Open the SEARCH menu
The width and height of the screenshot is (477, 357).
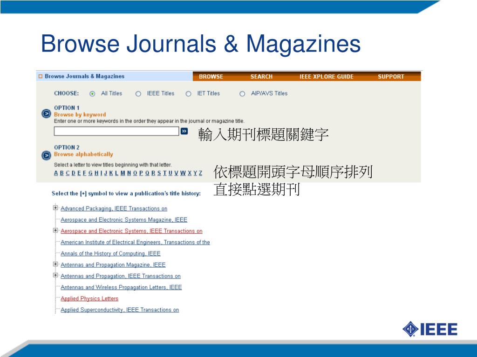coord(261,77)
